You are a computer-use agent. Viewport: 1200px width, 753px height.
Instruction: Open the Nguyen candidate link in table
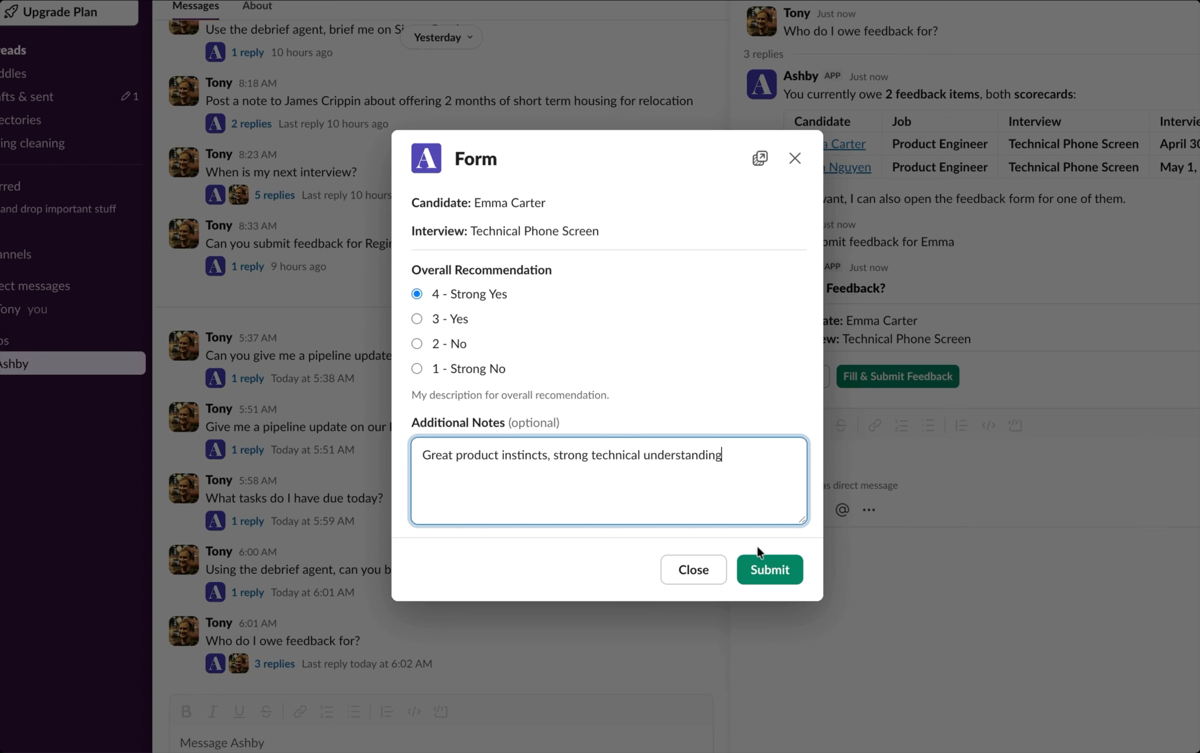click(x=847, y=167)
